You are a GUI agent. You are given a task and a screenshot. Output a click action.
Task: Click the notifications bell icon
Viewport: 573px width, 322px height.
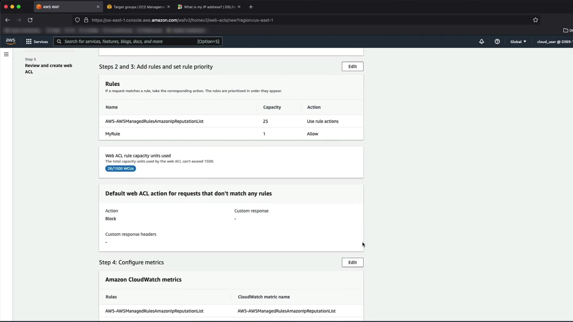point(481,41)
